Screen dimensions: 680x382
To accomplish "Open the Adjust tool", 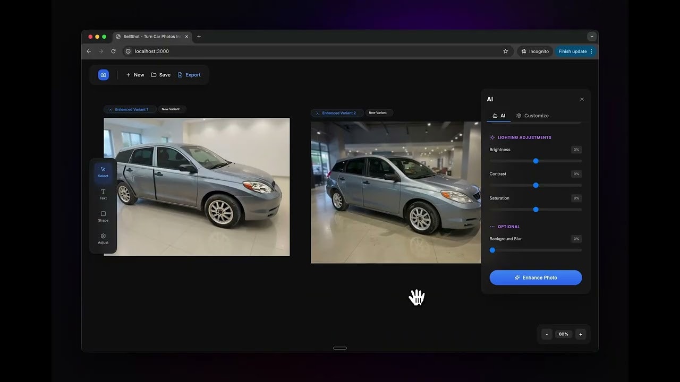I will 103,239.
